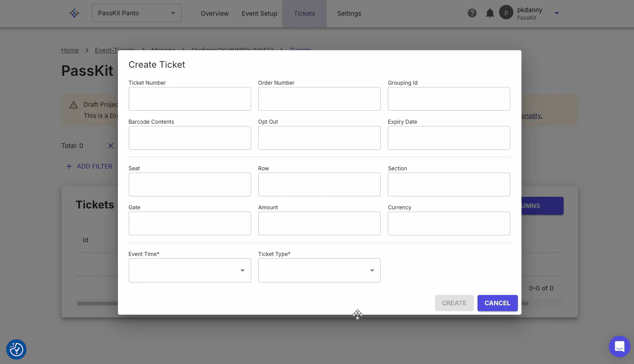Click the PassKit logo icon
Image resolution: width=634 pixels, height=364 pixels.
(x=75, y=13)
